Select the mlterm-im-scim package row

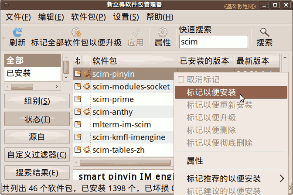point(123,124)
